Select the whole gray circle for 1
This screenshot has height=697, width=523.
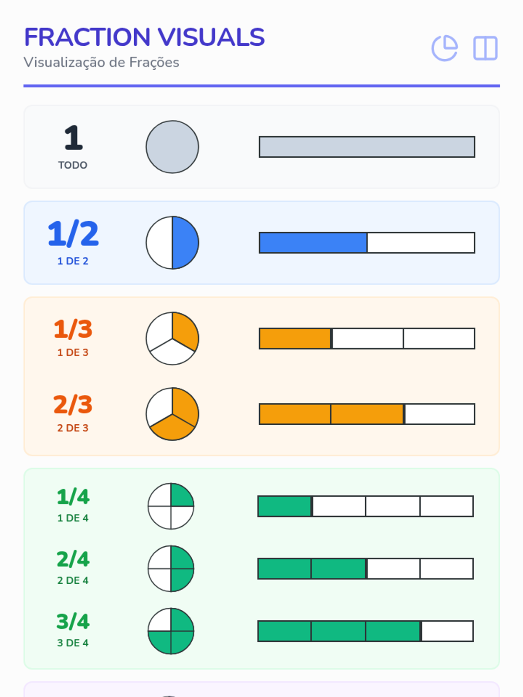pyautogui.click(x=172, y=147)
